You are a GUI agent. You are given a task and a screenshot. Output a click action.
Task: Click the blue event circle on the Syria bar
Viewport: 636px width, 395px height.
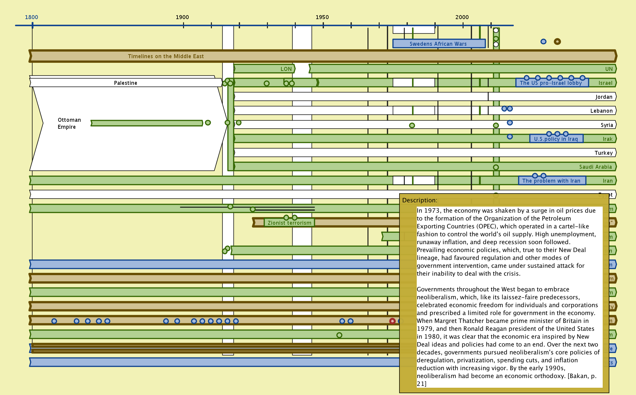click(x=510, y=123)
